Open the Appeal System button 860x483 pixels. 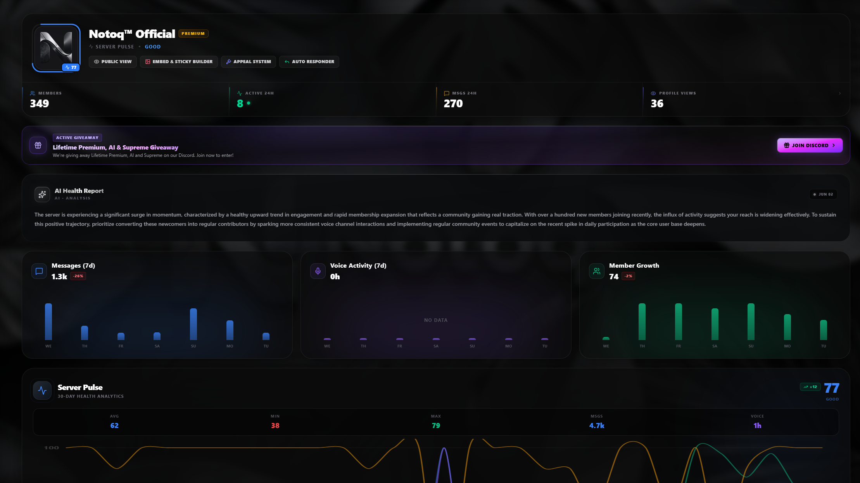coord(249,62)
